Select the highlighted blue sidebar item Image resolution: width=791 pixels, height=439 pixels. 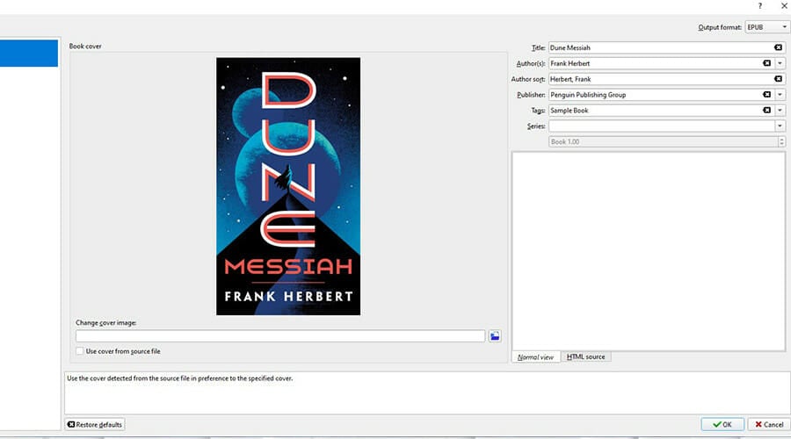click(x=29, y=53)
